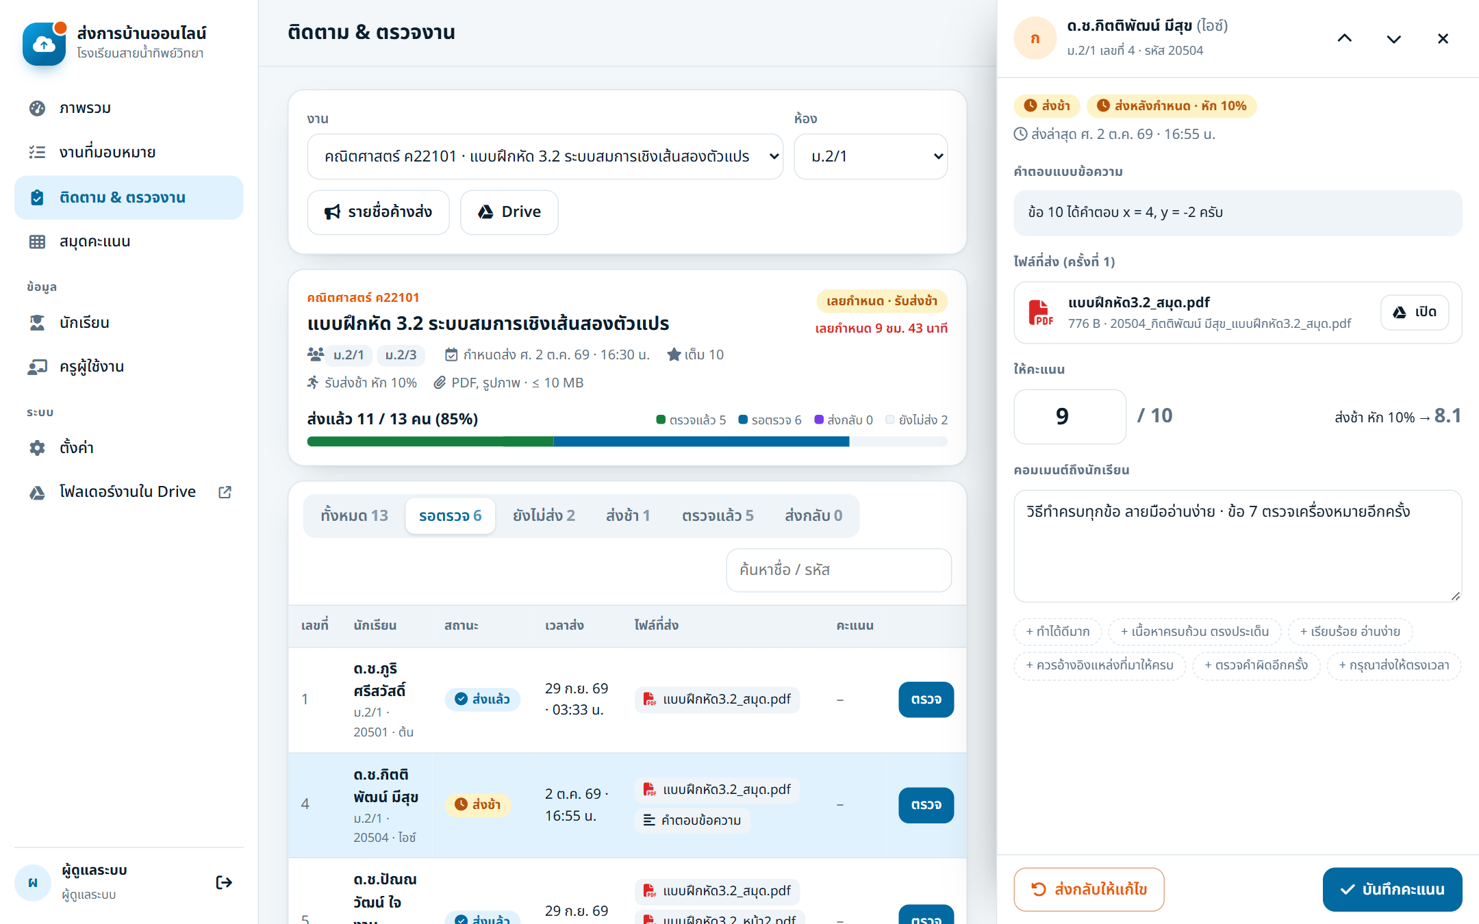1479x924 pixels.
Task: Click the logout icon beside ผู้ดูแลระบบ
Action: (x=224, y=882)
